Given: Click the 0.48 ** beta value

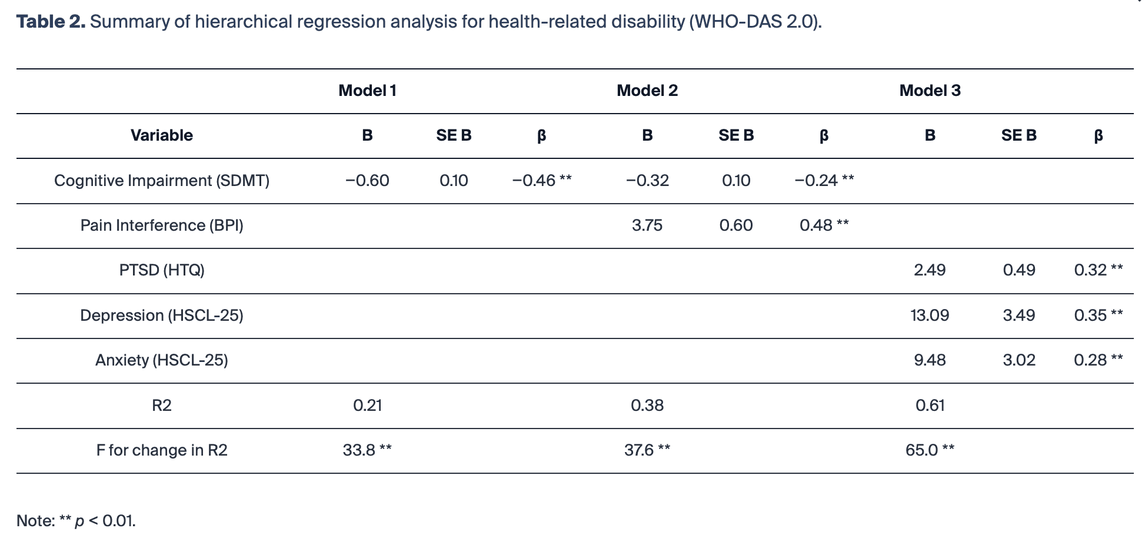Looking at the screenshot, I should point(824,225).
